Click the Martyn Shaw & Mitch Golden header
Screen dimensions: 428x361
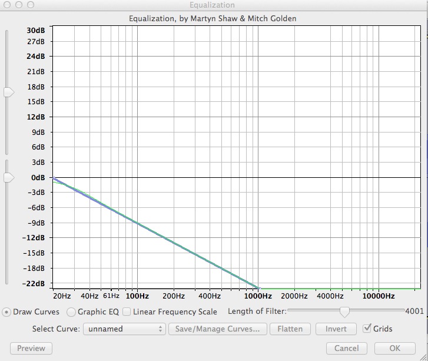tap(213, 19)
